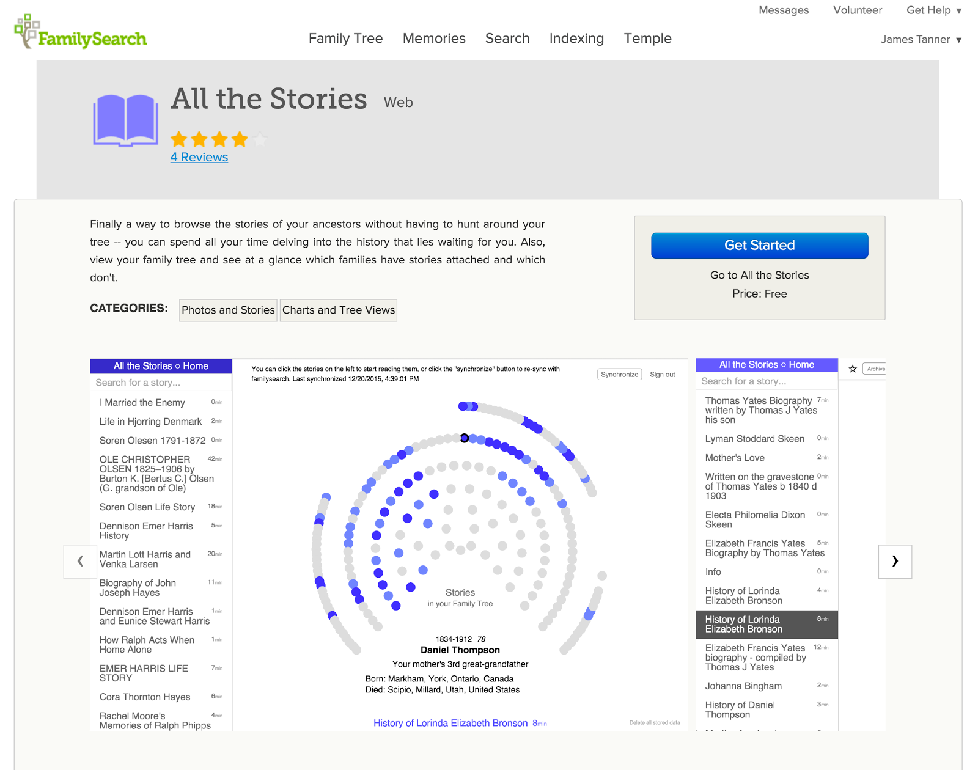The image size is (978, 770).
Task: Open the Messages link
Action: (784, 10)
